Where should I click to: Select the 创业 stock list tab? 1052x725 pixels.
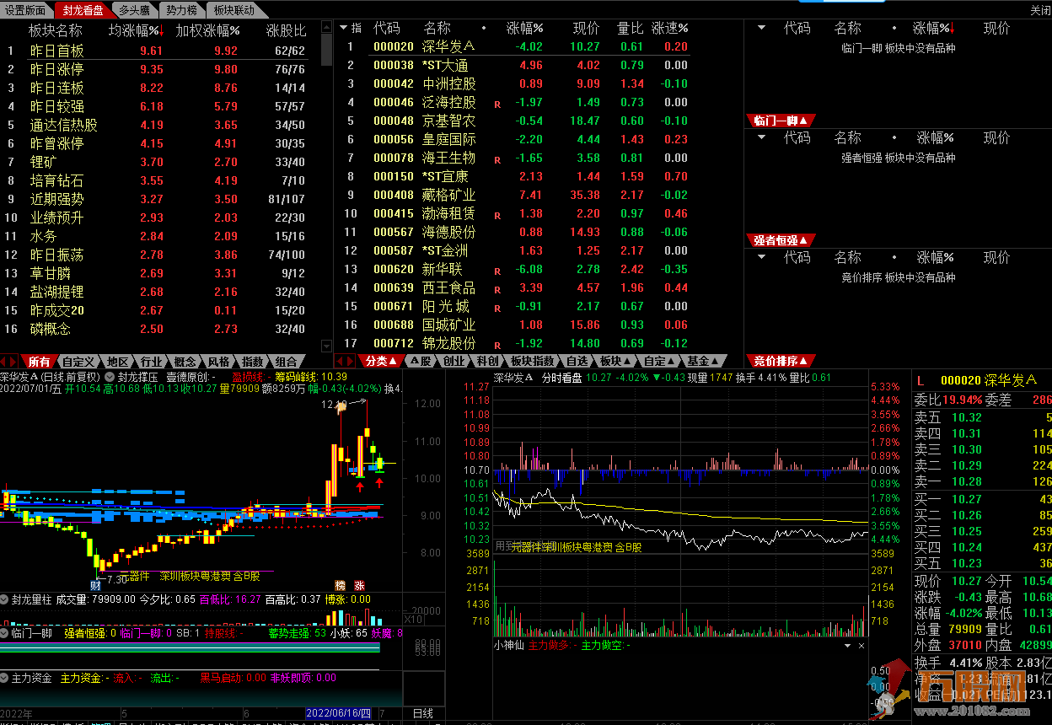pos(454,361)
